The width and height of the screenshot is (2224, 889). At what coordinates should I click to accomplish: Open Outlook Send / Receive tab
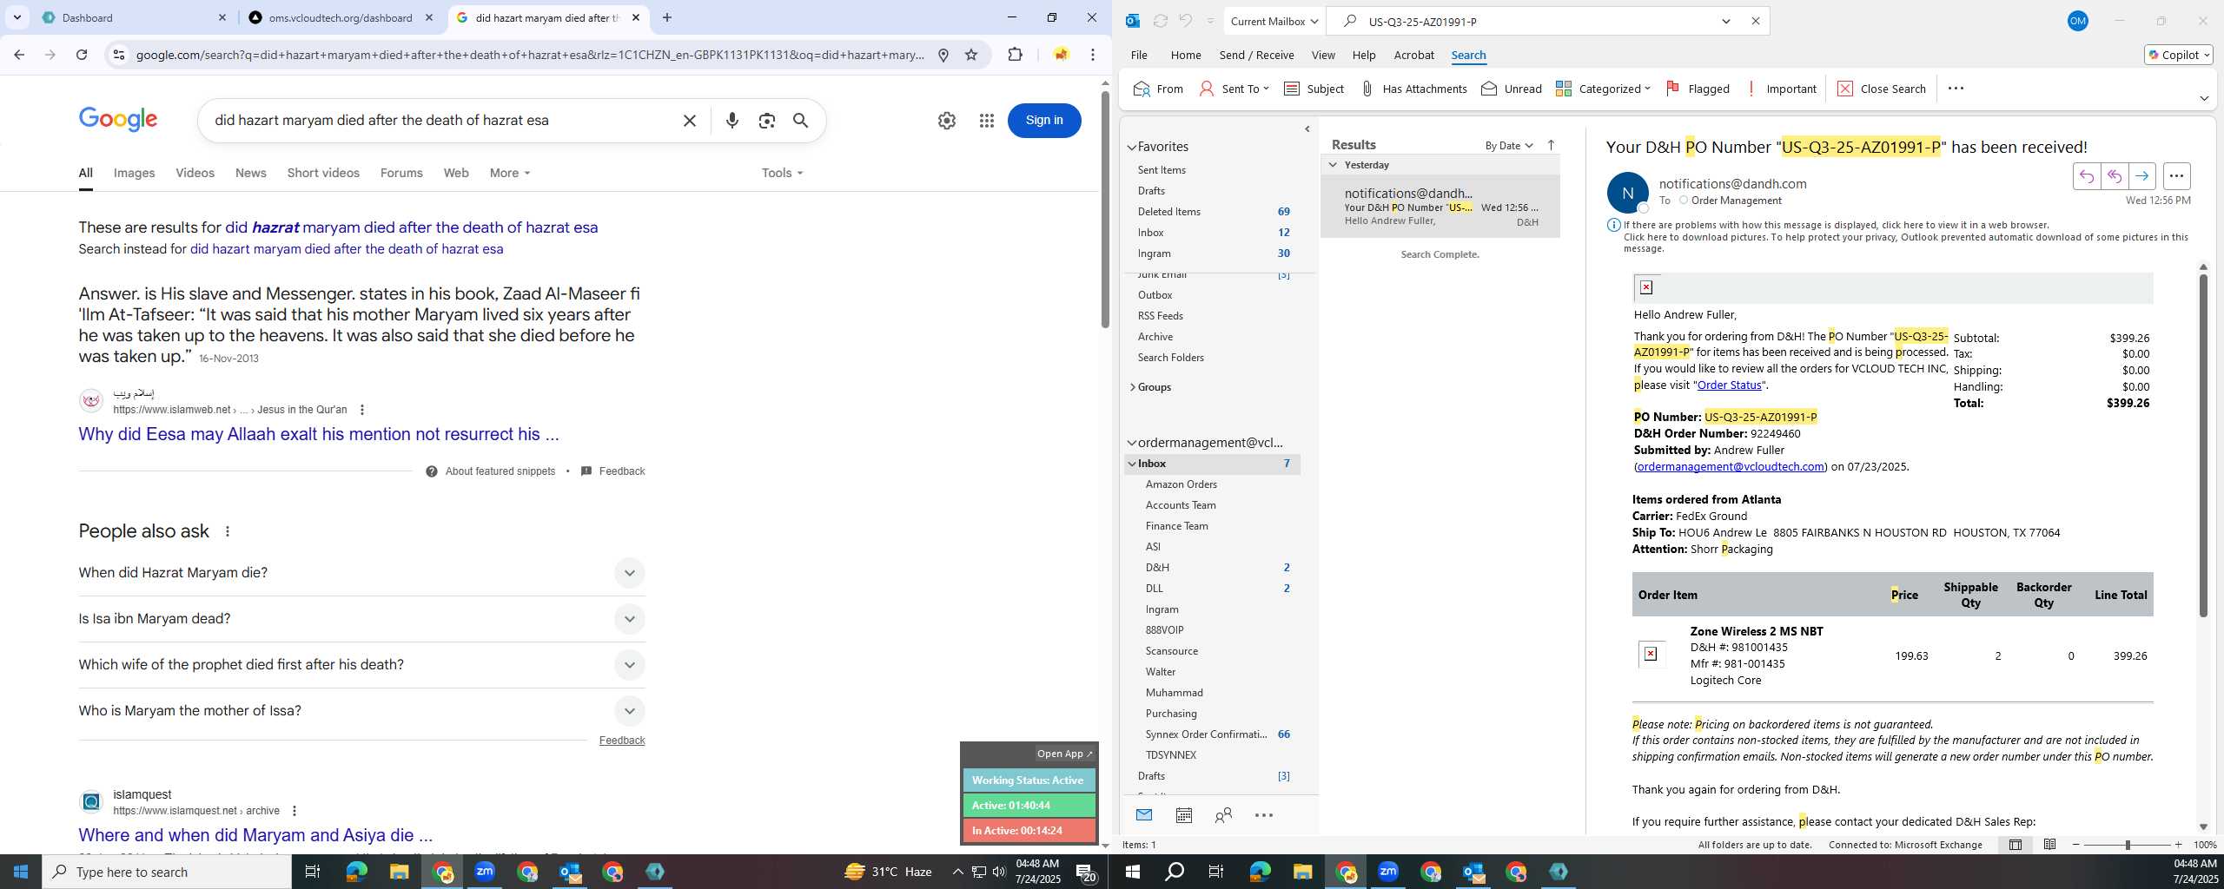[x=1256, y=55]
